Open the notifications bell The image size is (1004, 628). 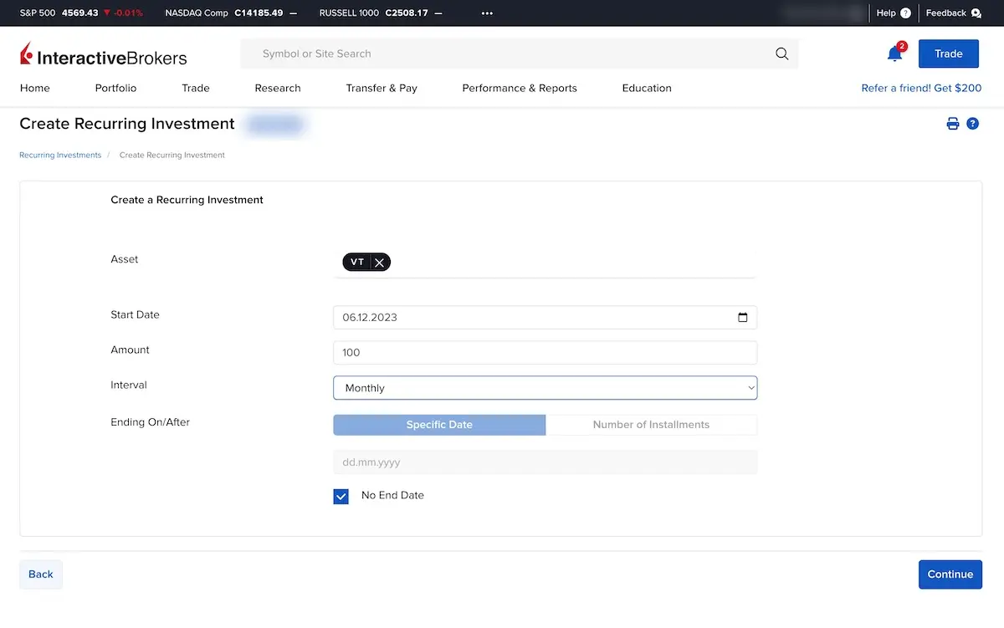click(894, 54)
